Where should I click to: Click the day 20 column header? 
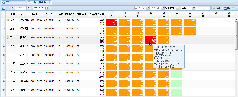click(x=151, y=14)
